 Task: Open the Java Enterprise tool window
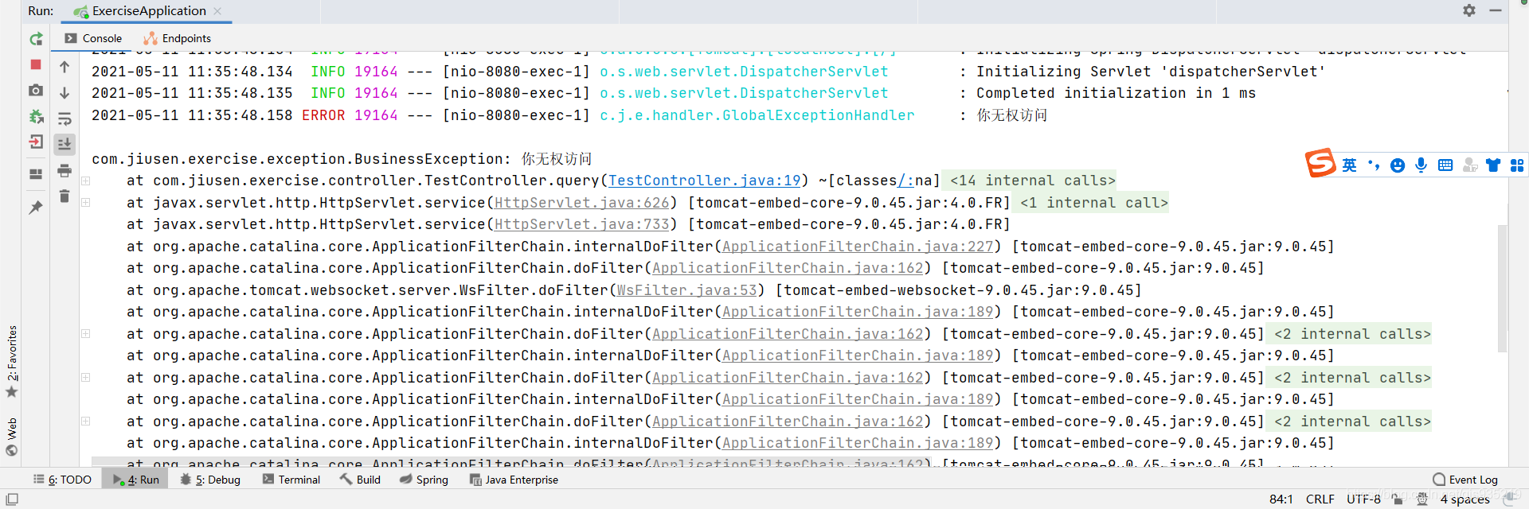tap(514, 480)
